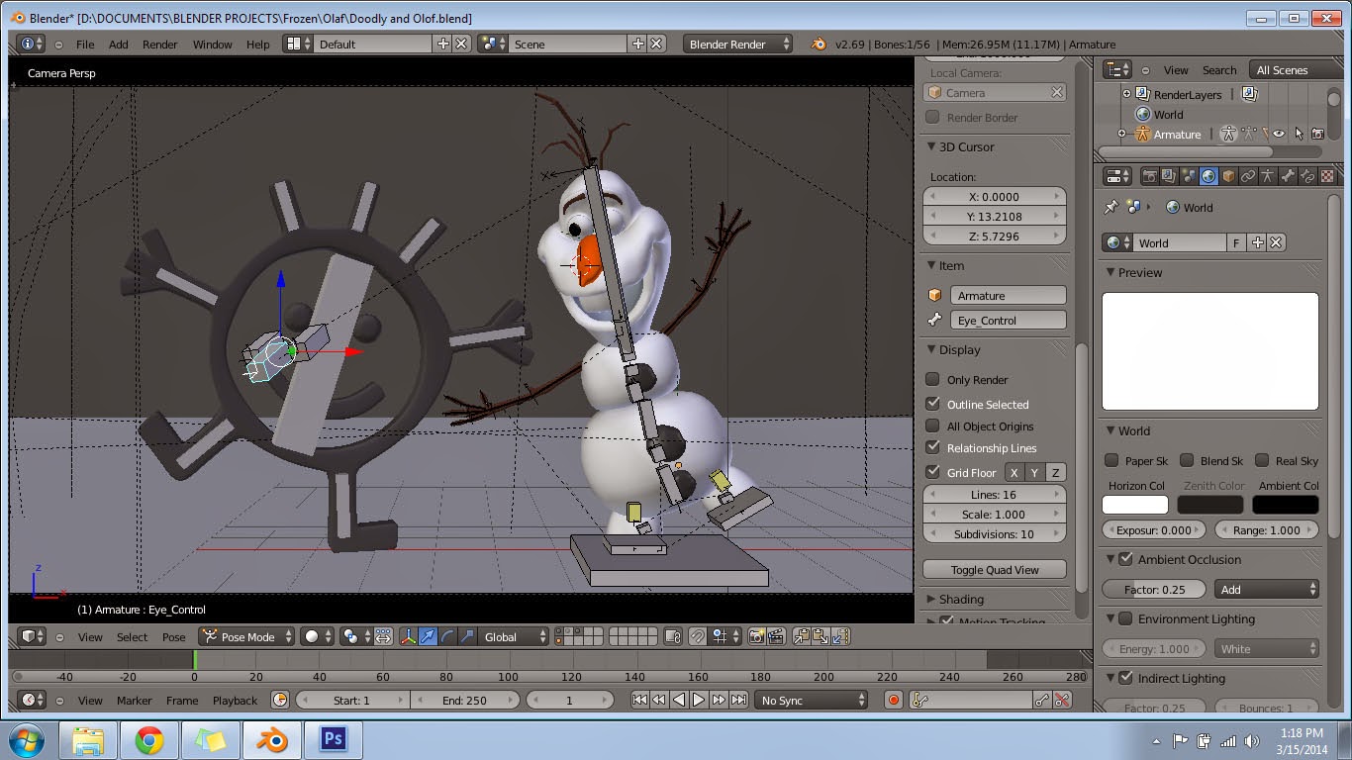The image size is (1352, 760).
Task: Copy the current pose to buffer
Action: [x=802, y=636]
